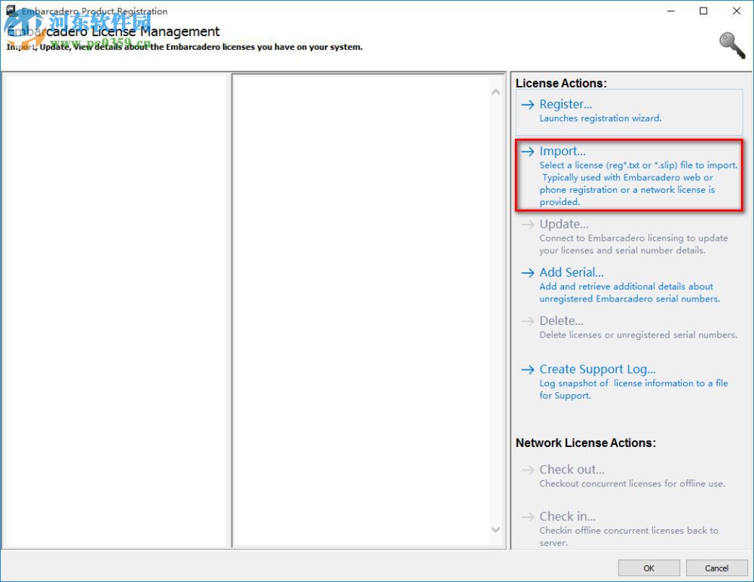The image size is (754, 582).
Task: Close the Embarcadero Product Registration window
Action: point(736,11)
